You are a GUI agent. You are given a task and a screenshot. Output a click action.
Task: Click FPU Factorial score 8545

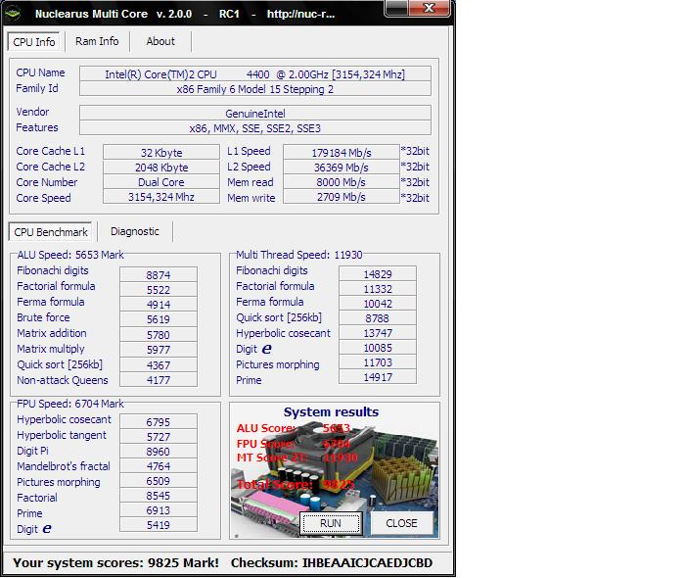[159, 496]
